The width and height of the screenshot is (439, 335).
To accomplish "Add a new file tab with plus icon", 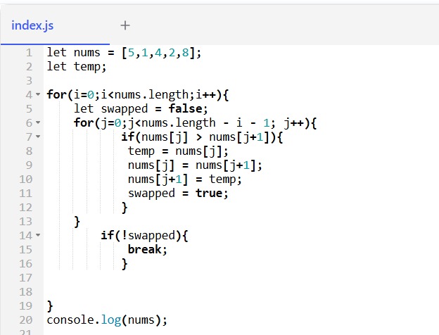I will click(125, 25).
